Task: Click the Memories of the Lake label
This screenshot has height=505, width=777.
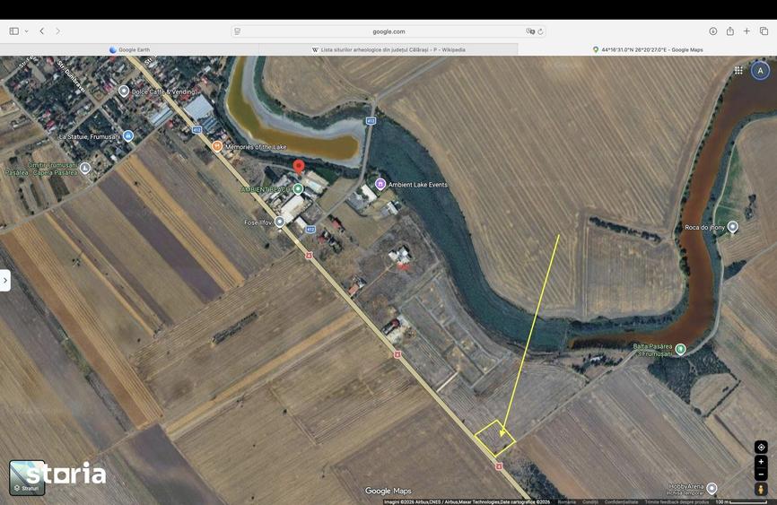Action: 256,147
